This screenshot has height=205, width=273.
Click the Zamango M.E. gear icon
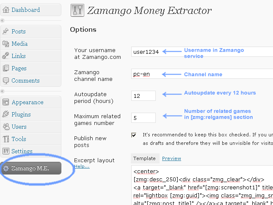point(6,168)
